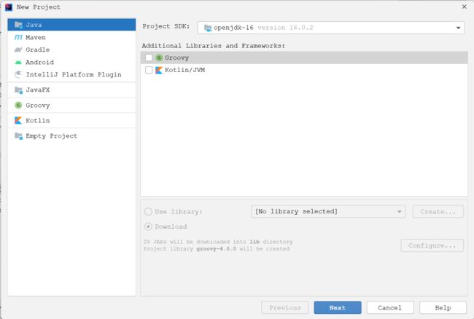
Task: Click the Next button
Action: (x=338, y=307)
